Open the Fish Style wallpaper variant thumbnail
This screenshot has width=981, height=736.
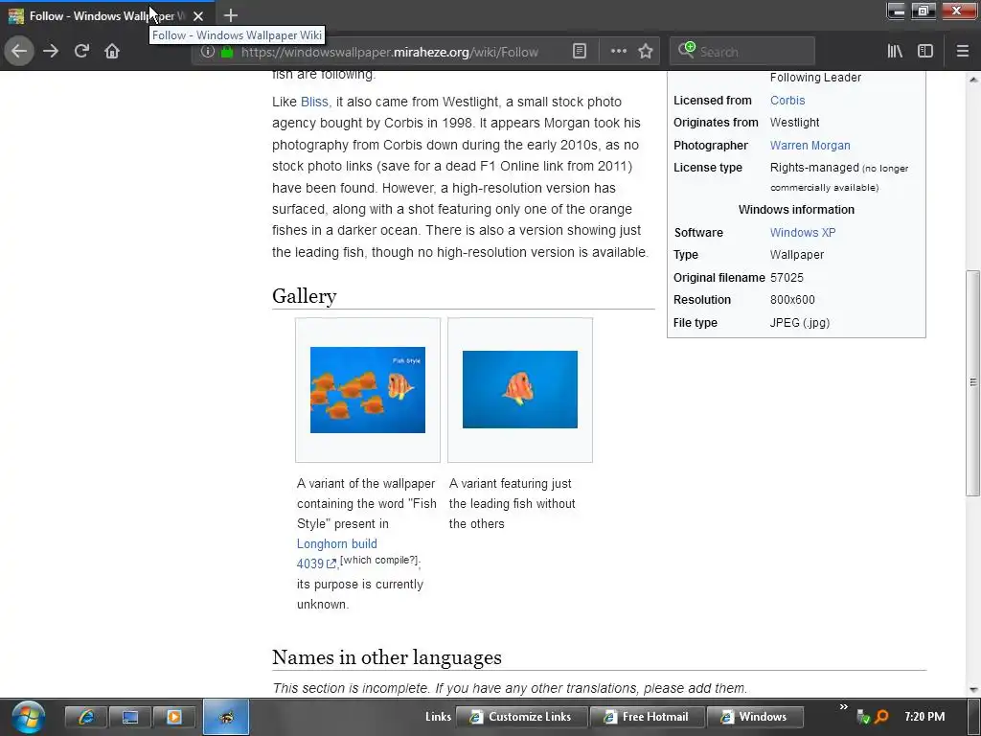click(368, 390)
